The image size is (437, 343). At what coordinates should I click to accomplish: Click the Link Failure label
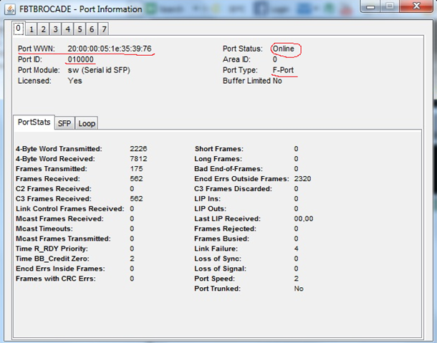tap(216, 248)
